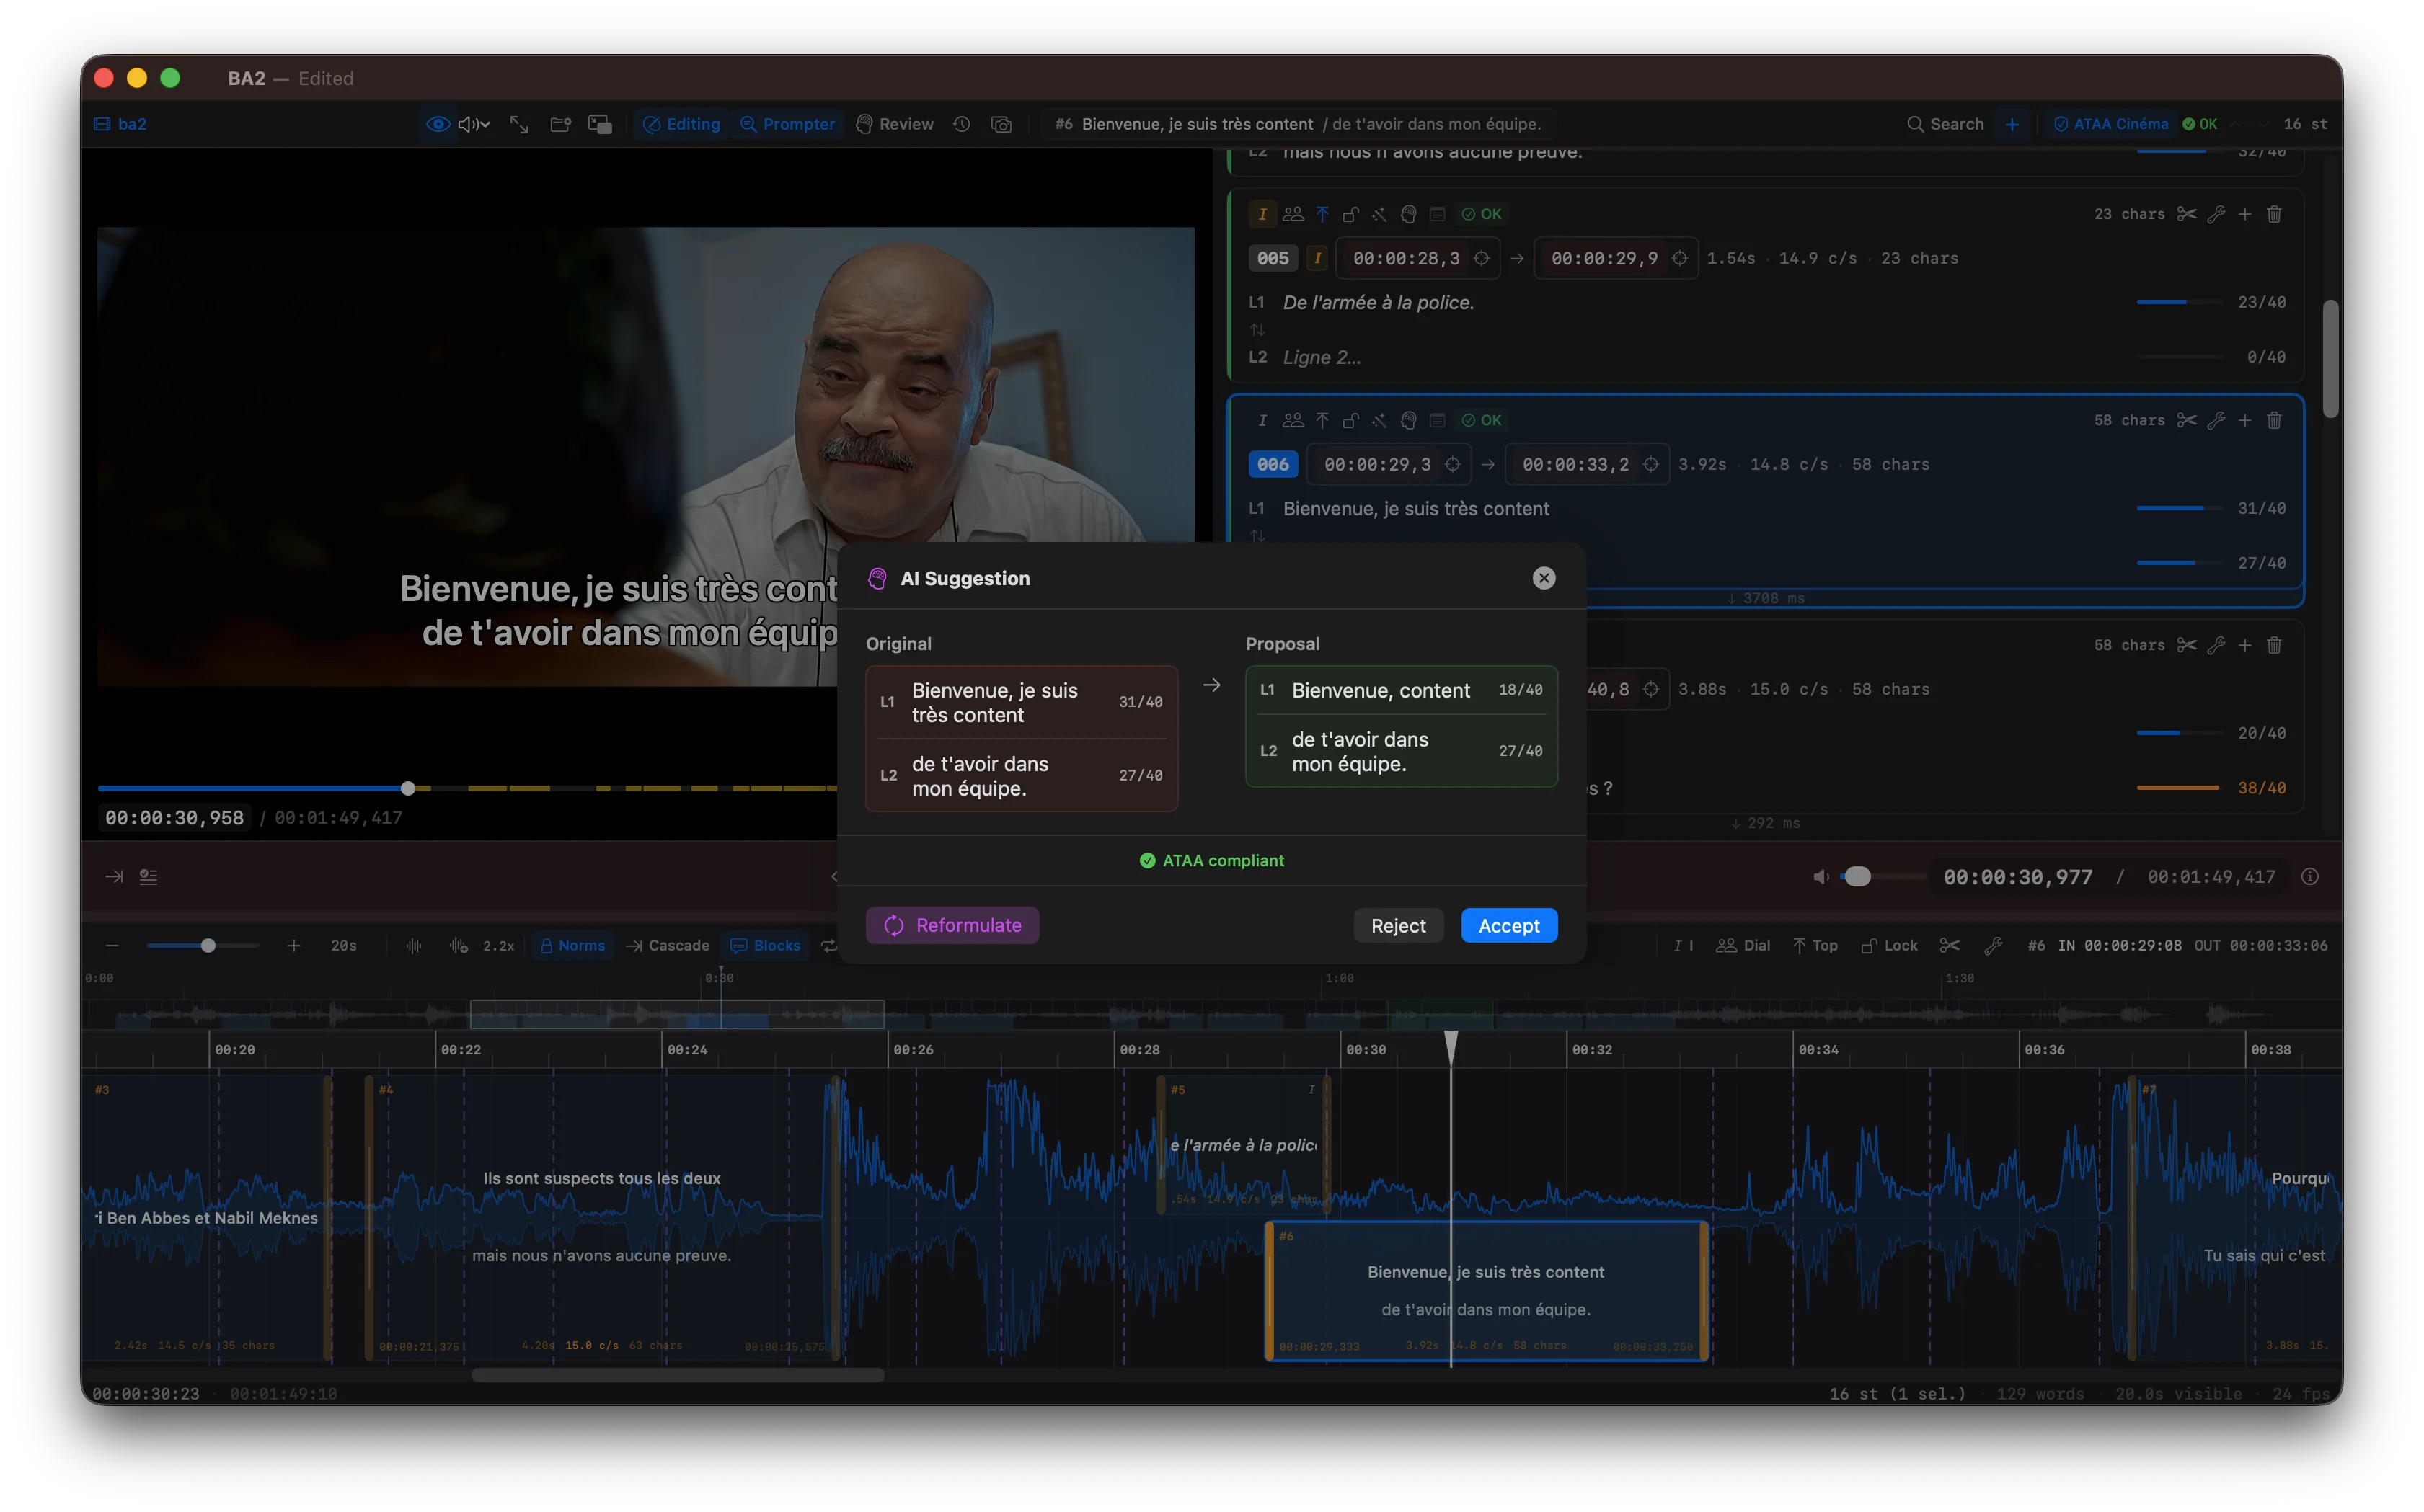Click the start timecode field 00:00:29,3
This screenshot has width=2424, height=1512.
click(x=1376, y=464)
